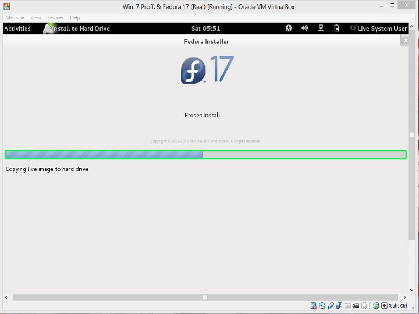Open the Help menu
The image size is (419, 314).
pos(75,17)
